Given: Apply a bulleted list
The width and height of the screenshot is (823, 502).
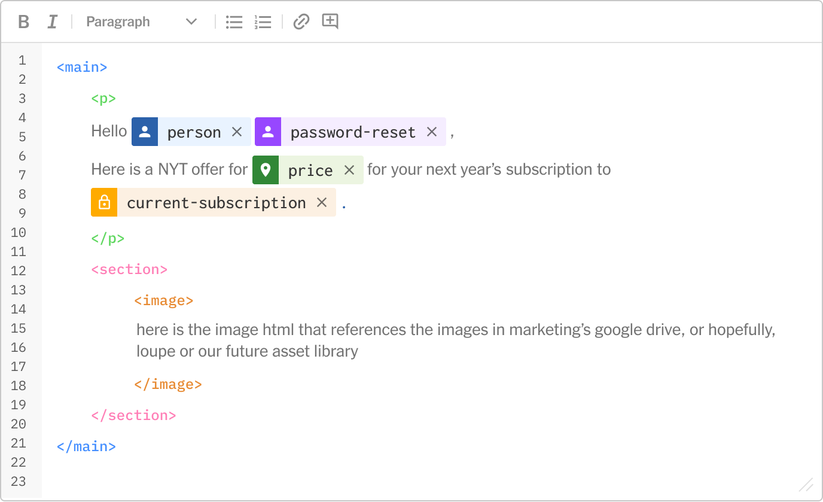Looking at the screenshot, I should pos(234,22).
